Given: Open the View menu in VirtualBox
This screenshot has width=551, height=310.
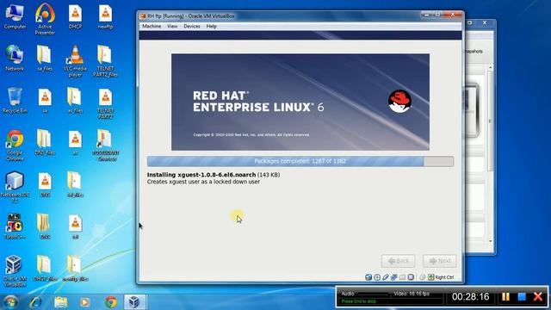Looking at the screenshot, I should click(x=172, y=27).
